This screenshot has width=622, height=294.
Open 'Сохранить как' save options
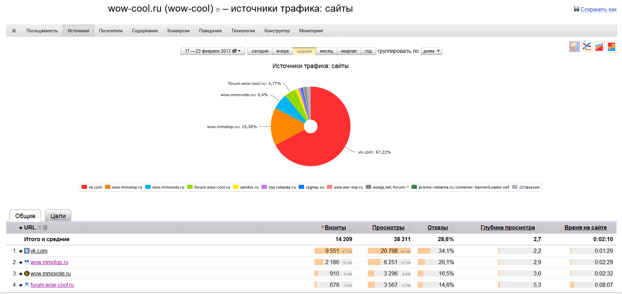[x=598, y=9]
